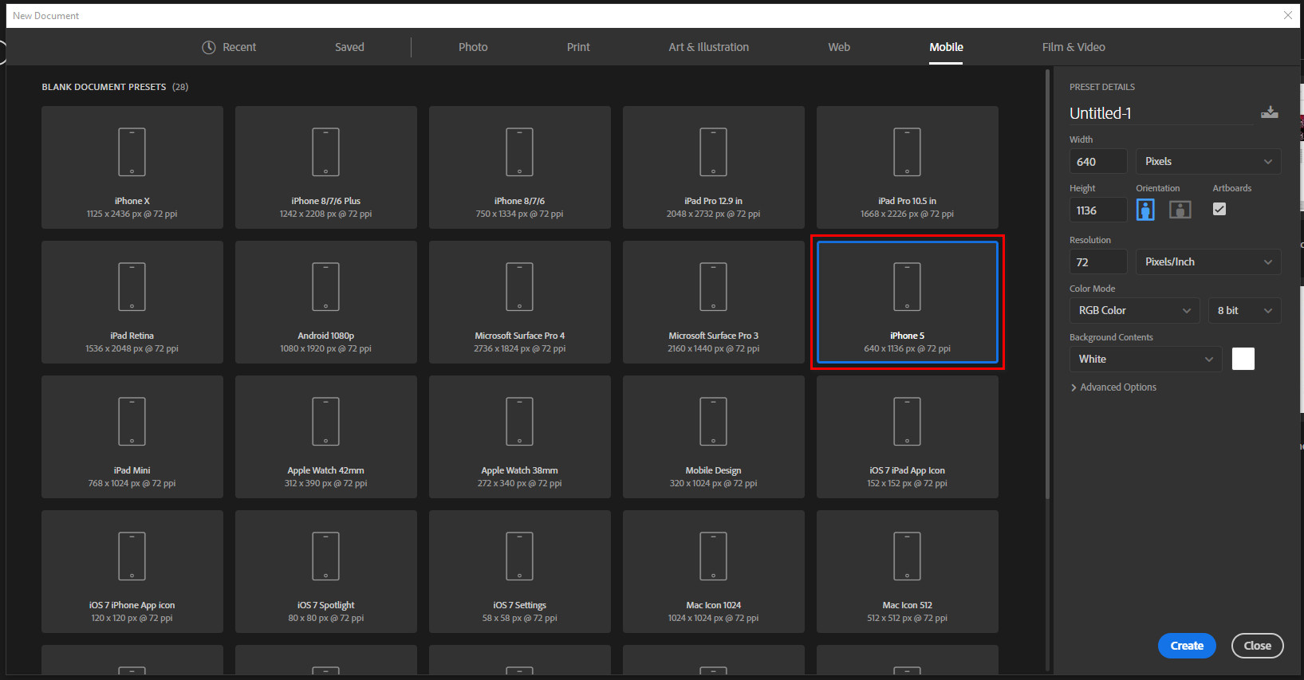Click the iPad Pro 12.9 in device icon
Viewport: 1304px width, 680px height.
click(x=713, y=151)
